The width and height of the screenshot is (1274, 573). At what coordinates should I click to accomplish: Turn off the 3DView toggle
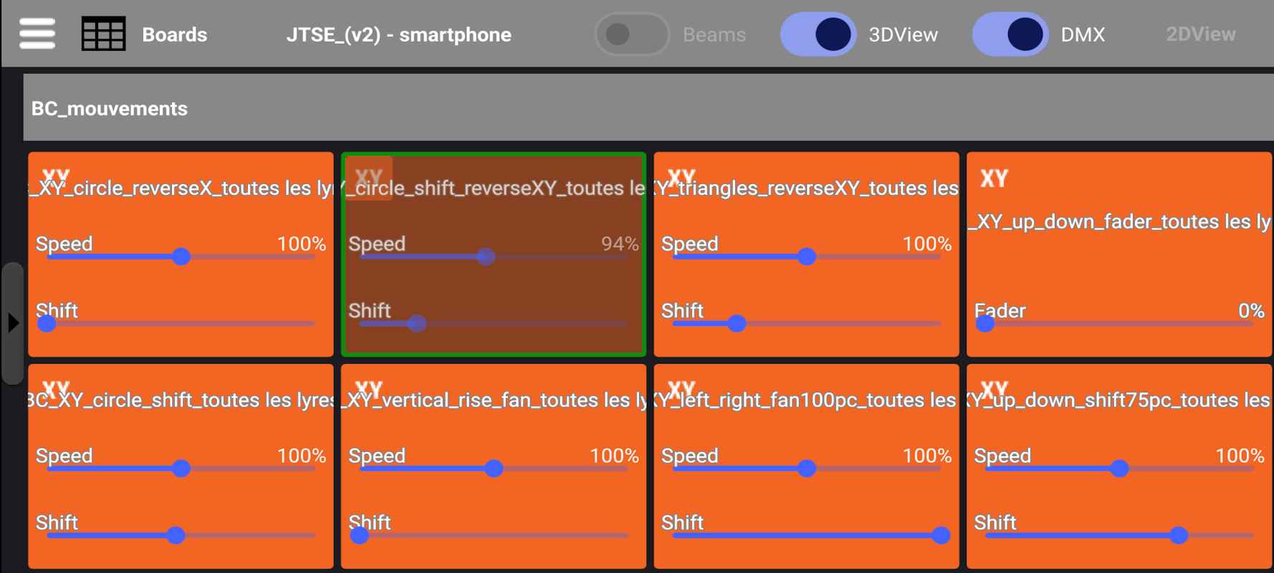pyautogui.click(x=818, y=34)
